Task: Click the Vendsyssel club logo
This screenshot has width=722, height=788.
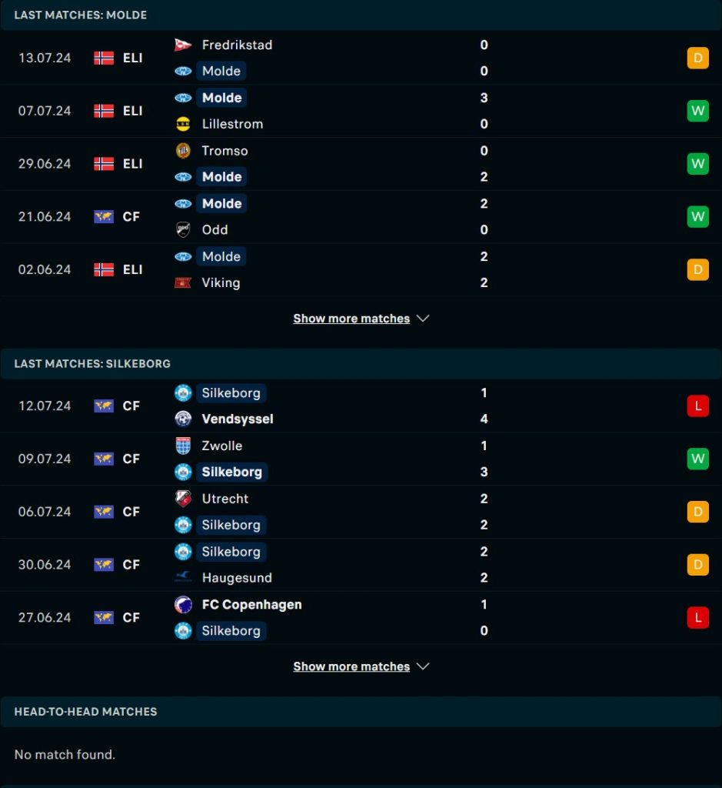Action: tap(183, 419)
